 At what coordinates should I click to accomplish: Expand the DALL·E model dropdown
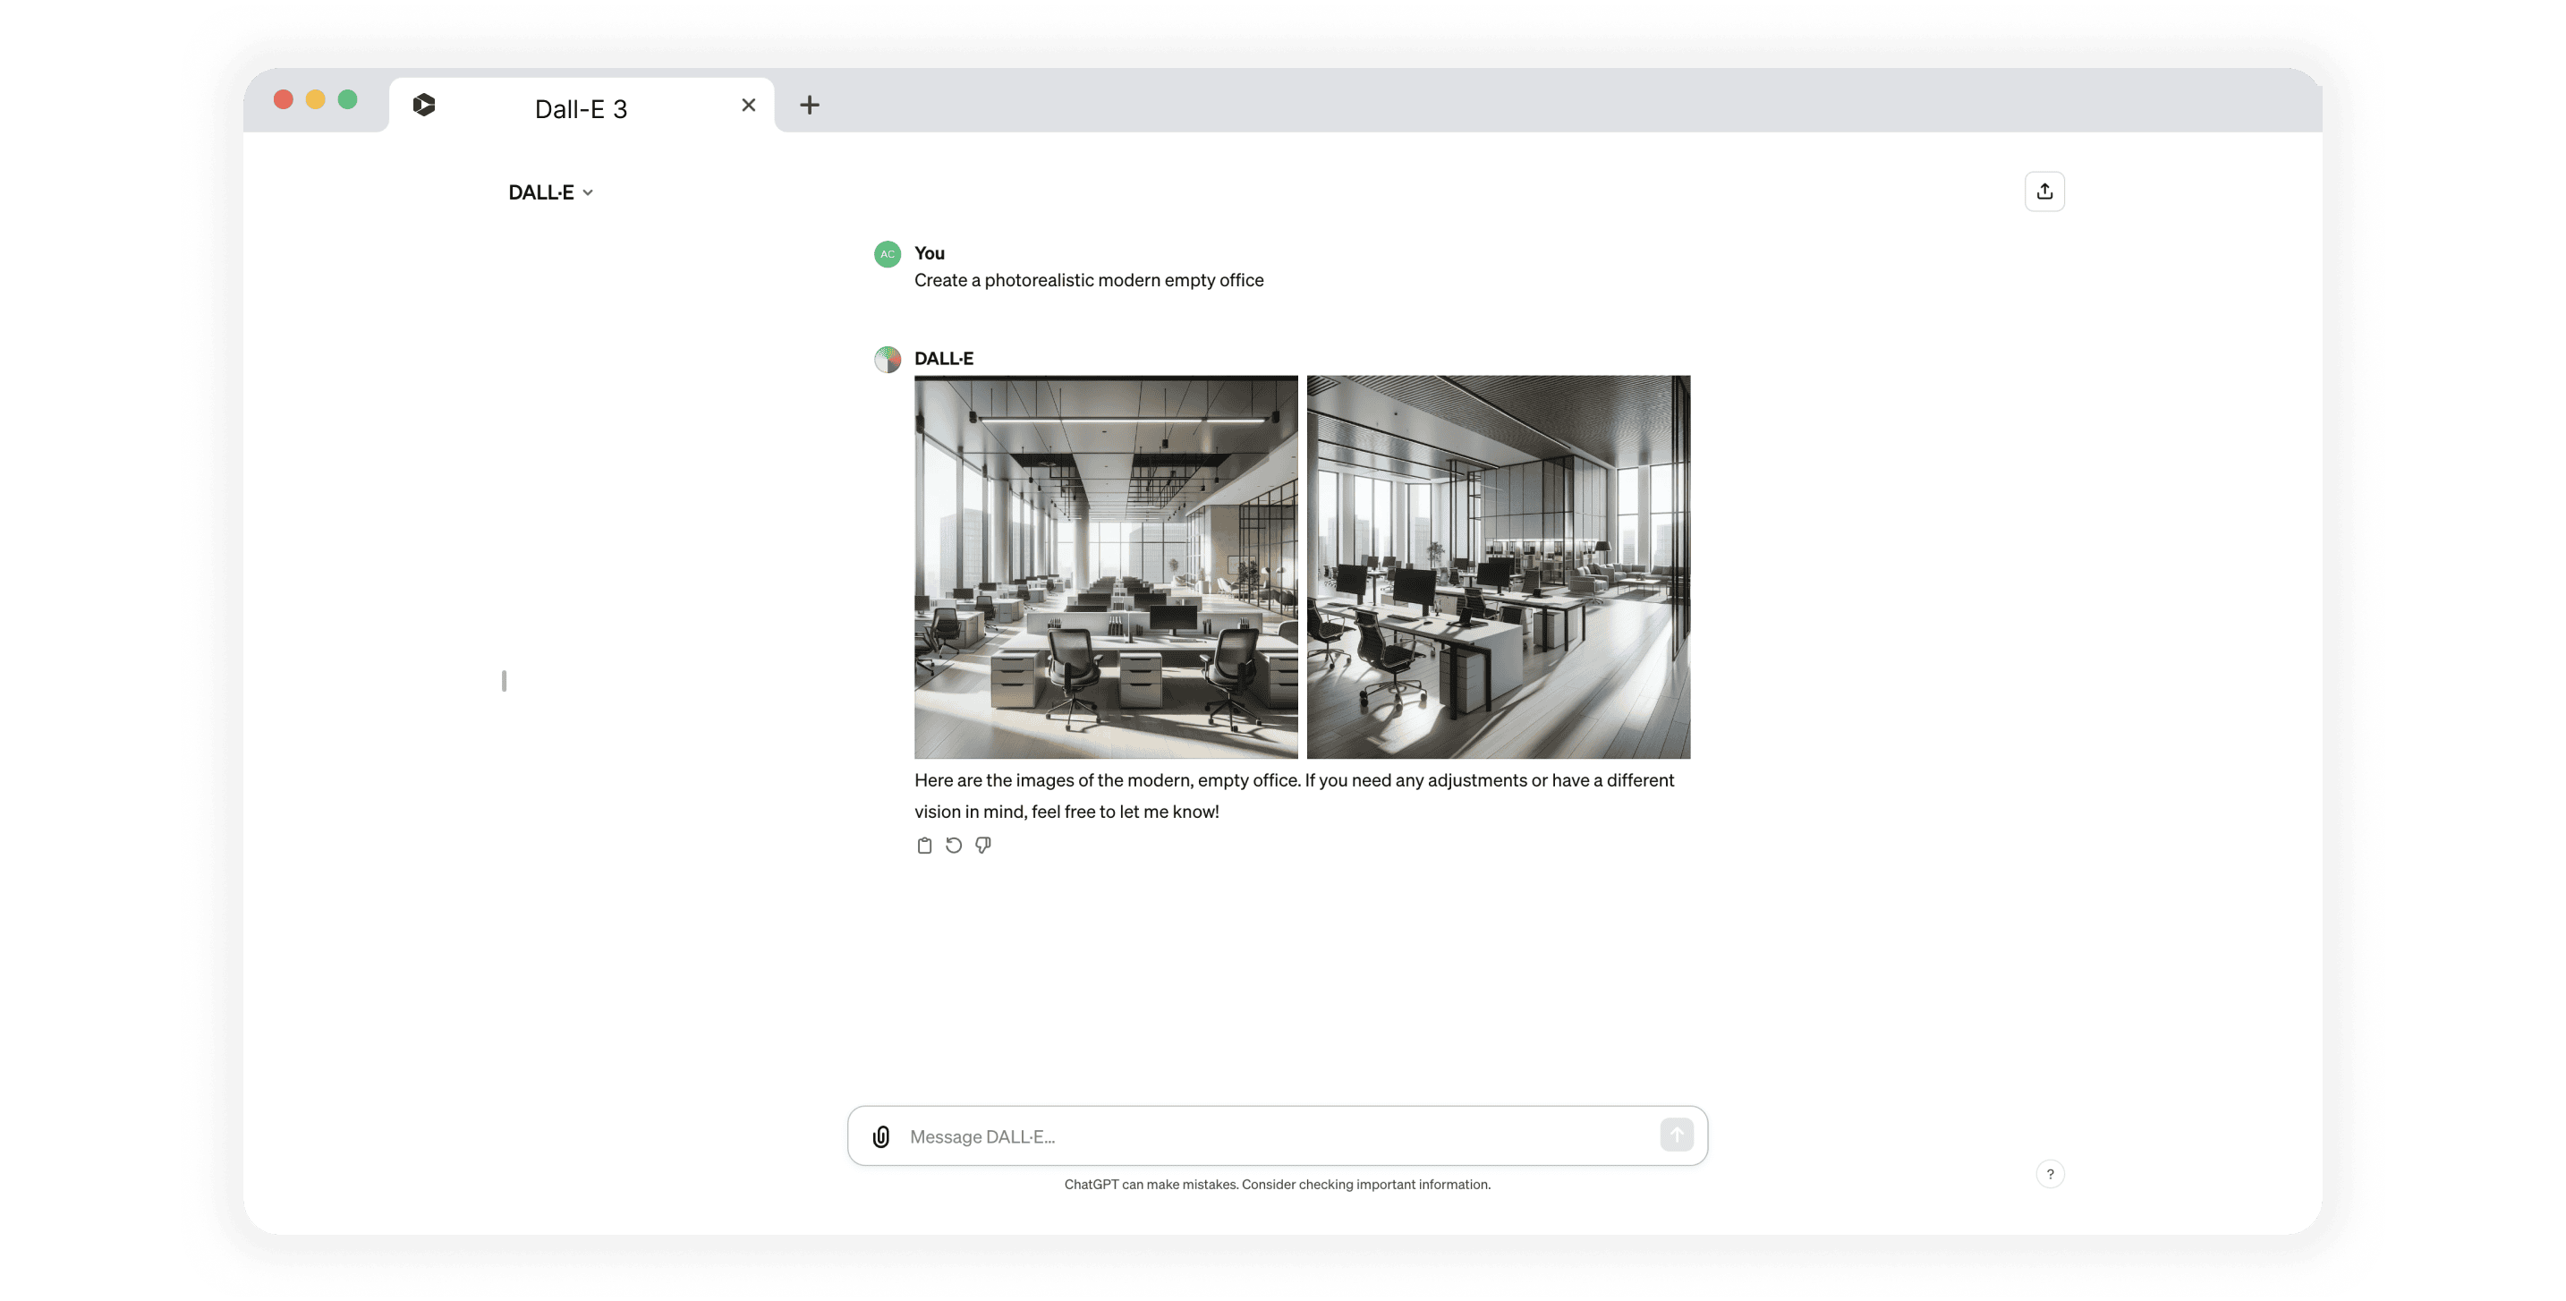tap(551, 192)
